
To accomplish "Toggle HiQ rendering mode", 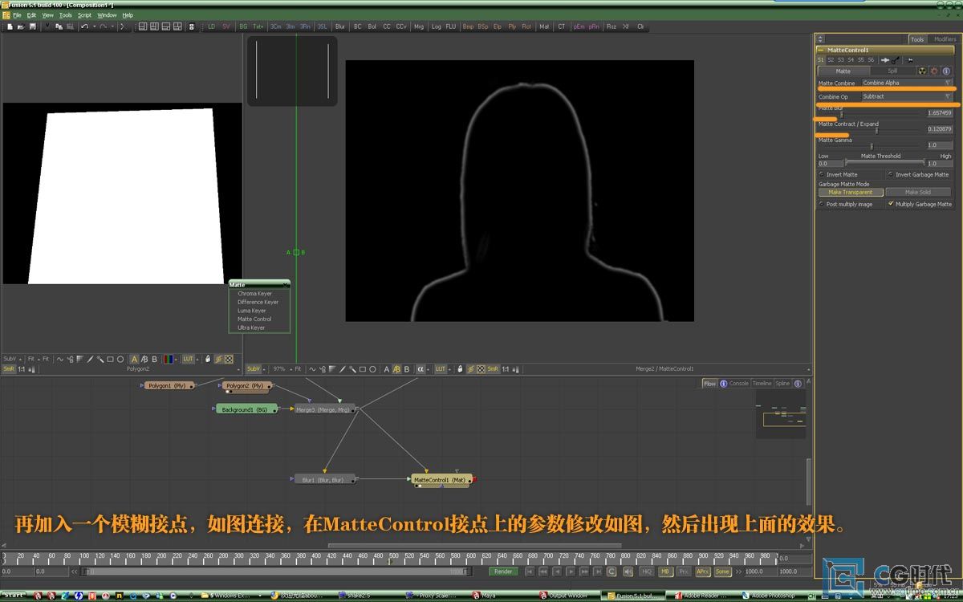I will coord(647,571).
